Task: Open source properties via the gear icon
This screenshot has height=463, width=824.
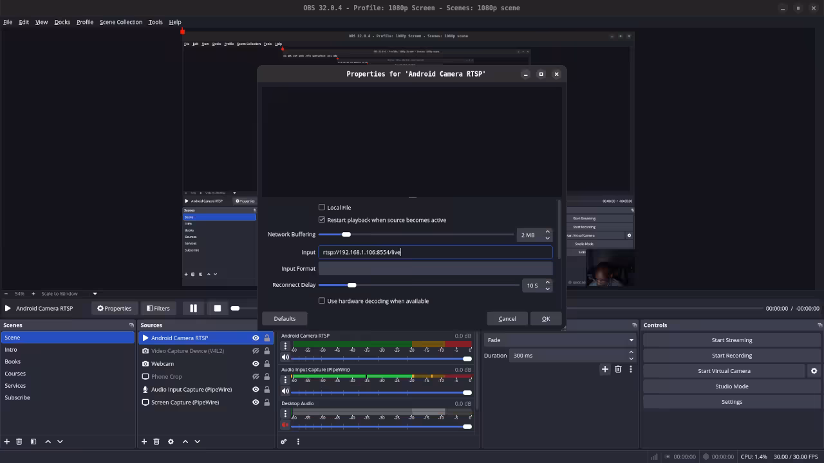Action: (170, 441)
